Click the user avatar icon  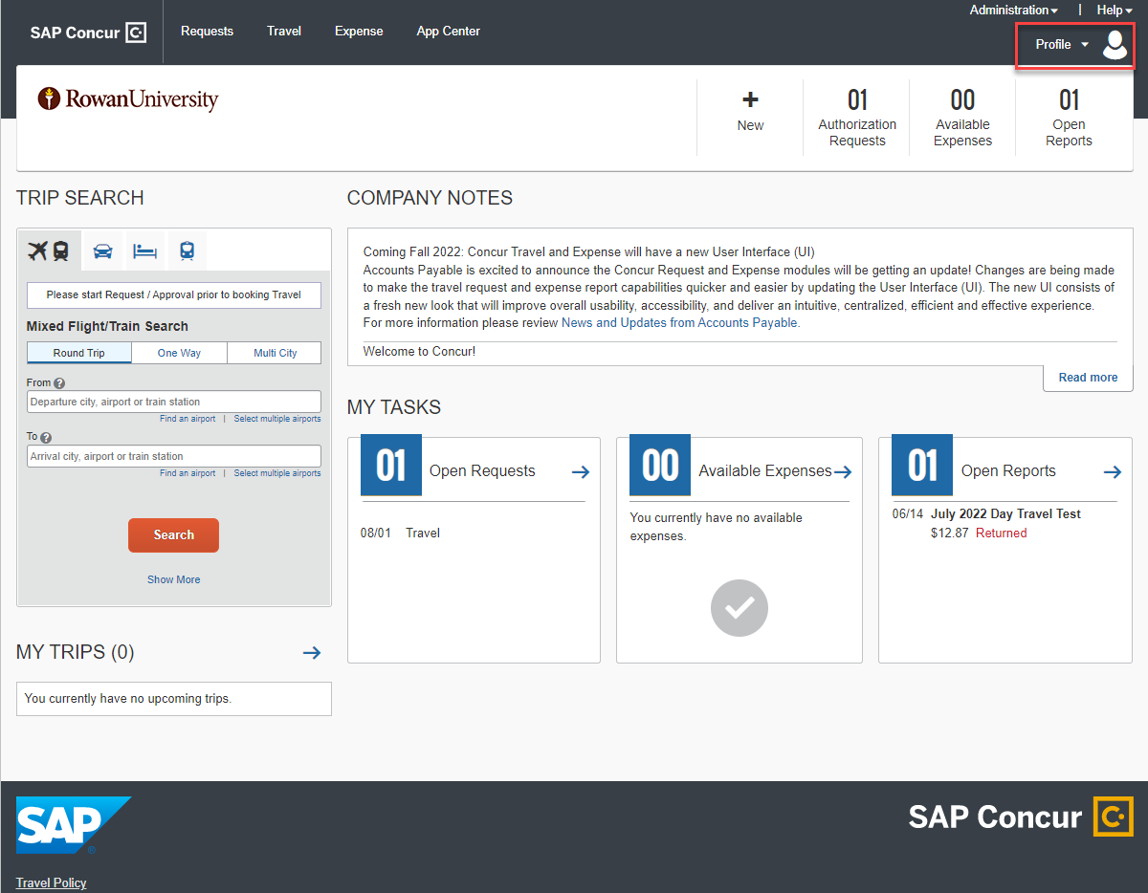click(x=1115, y=45)
